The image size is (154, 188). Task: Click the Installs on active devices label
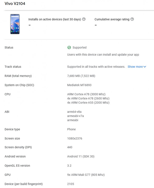(x=55, y=19)
